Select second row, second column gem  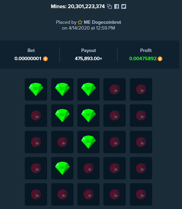click(62, 116)
